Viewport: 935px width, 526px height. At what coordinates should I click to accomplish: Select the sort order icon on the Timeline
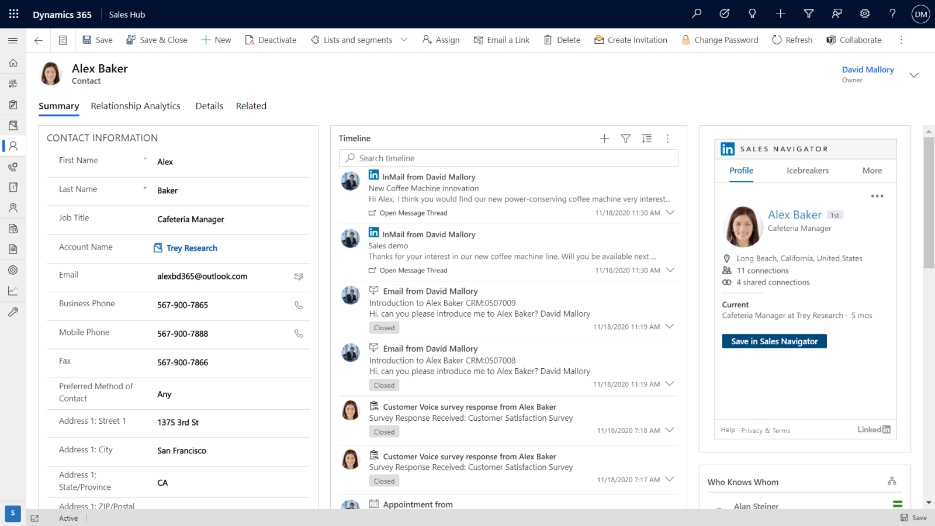tap(646, 139)
